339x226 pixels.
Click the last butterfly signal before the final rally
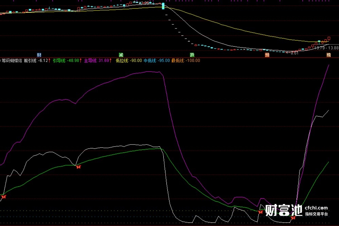[293, 218]
